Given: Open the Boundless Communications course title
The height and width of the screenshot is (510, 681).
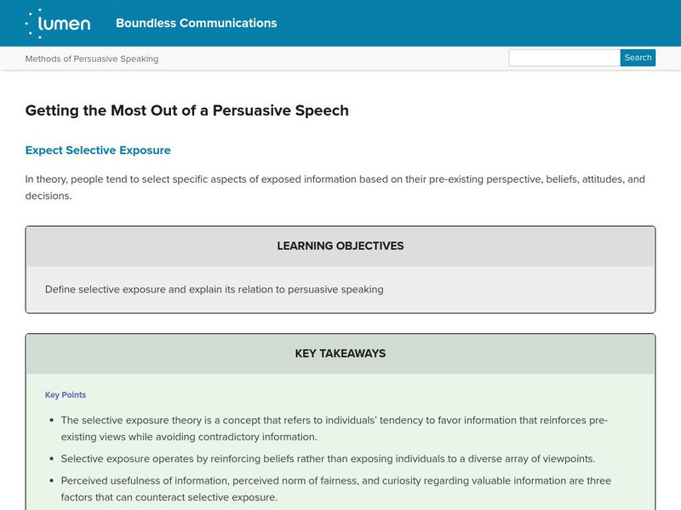Looking at the screenshot, I should [196, 23].
